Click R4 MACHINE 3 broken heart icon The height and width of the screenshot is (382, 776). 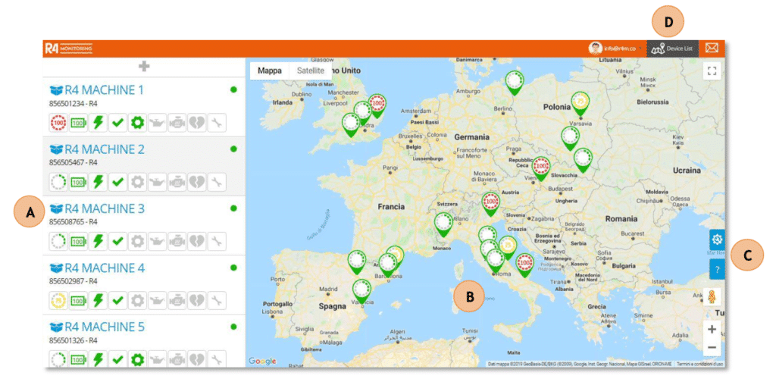point(197,242)
